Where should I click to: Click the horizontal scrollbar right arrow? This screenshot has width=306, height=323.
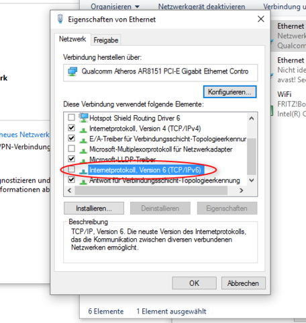pyautogui.click(x=241, y=190)
